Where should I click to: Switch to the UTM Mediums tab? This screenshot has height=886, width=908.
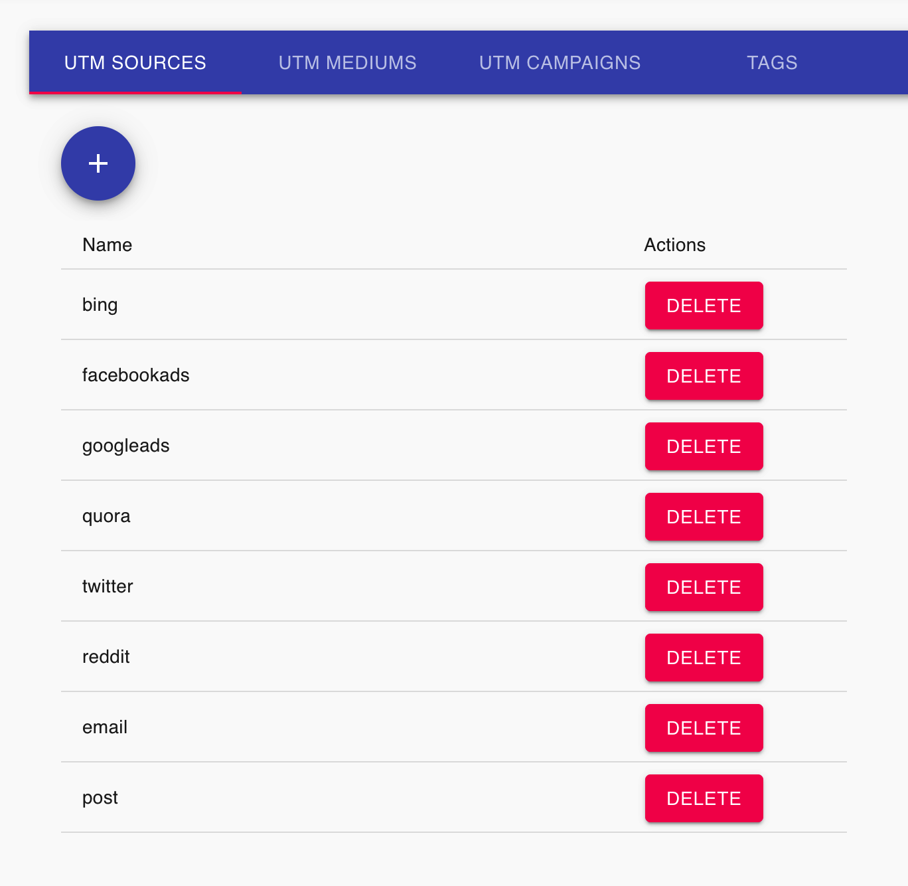pos(347,62)
